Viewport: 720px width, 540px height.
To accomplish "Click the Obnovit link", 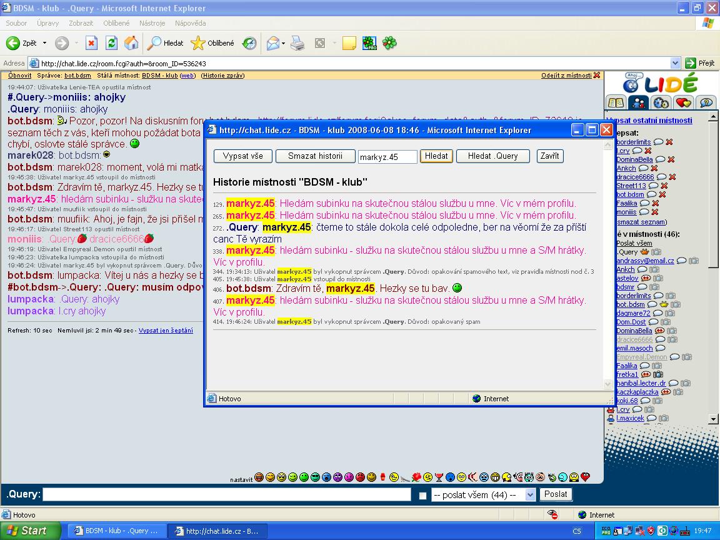I will [x=20, y=75].
